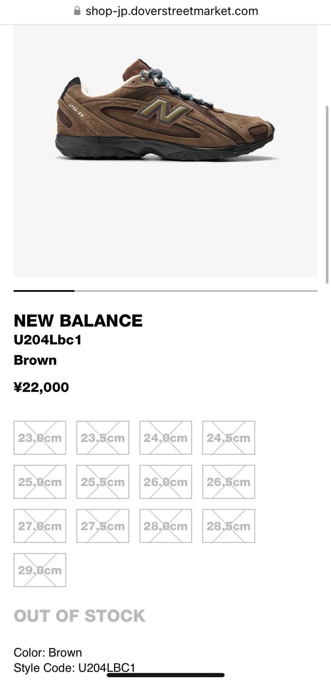Choose size 25.0cm
Viewport: 331px width, 684px height.
coord(40,482)
